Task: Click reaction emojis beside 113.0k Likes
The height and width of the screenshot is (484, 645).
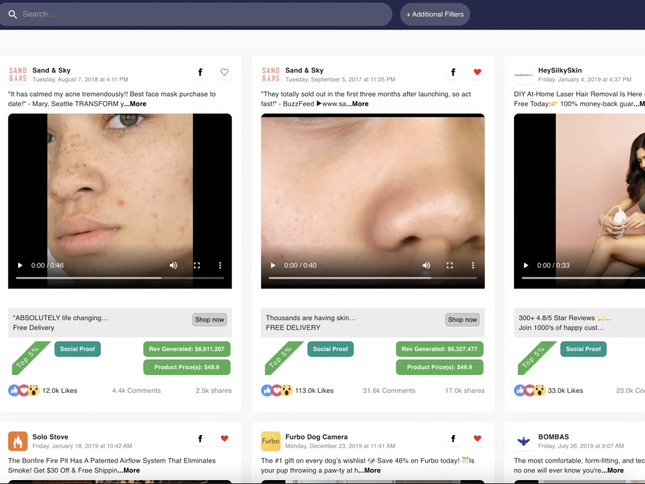Action: point(277,390)
